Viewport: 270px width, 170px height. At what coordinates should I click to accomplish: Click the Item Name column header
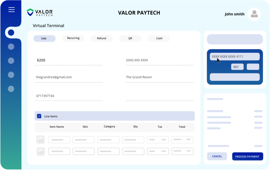pos(57,127)
